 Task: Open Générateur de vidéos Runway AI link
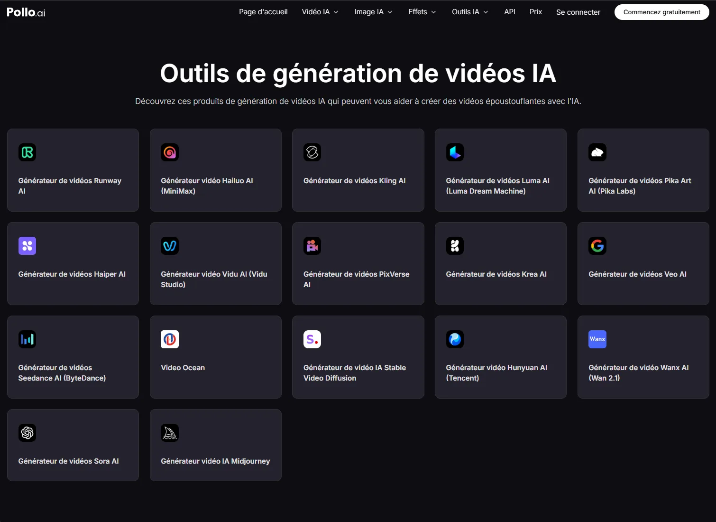tap(70, 186)
